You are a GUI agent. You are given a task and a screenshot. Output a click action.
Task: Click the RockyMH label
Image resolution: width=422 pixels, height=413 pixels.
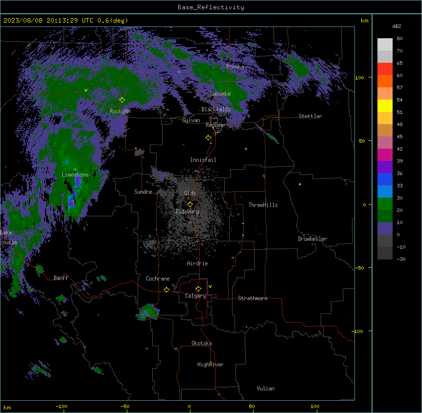coord(120,111)
